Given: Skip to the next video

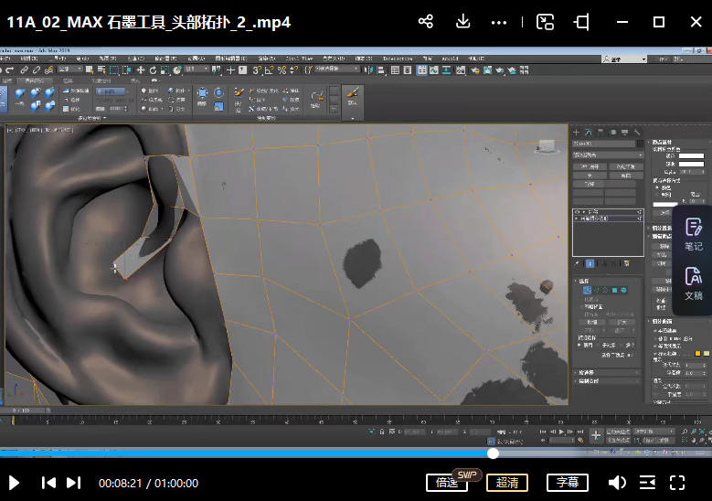Looking at the screenshot, I should coord(74,483).
